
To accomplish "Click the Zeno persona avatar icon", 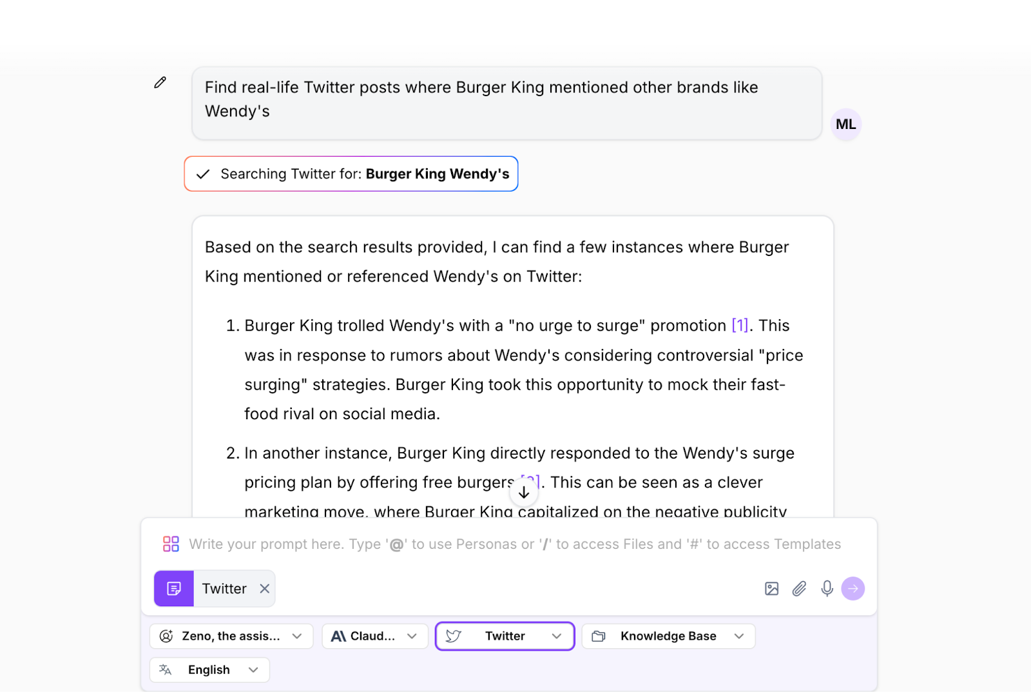I will pos(166,636).
